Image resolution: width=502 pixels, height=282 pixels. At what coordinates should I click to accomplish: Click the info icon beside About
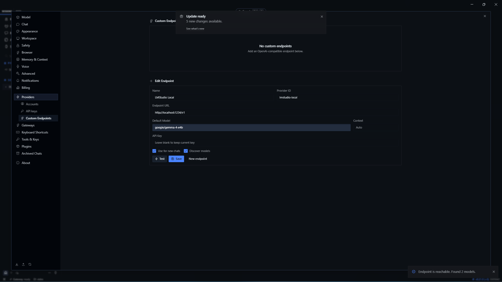tap(18, 163)
